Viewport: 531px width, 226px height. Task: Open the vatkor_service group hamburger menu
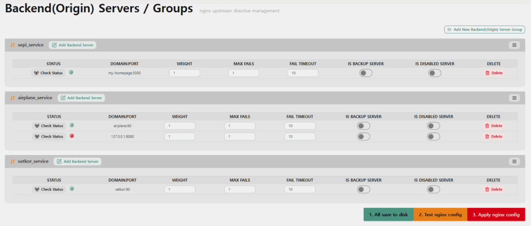coord(514,161)
